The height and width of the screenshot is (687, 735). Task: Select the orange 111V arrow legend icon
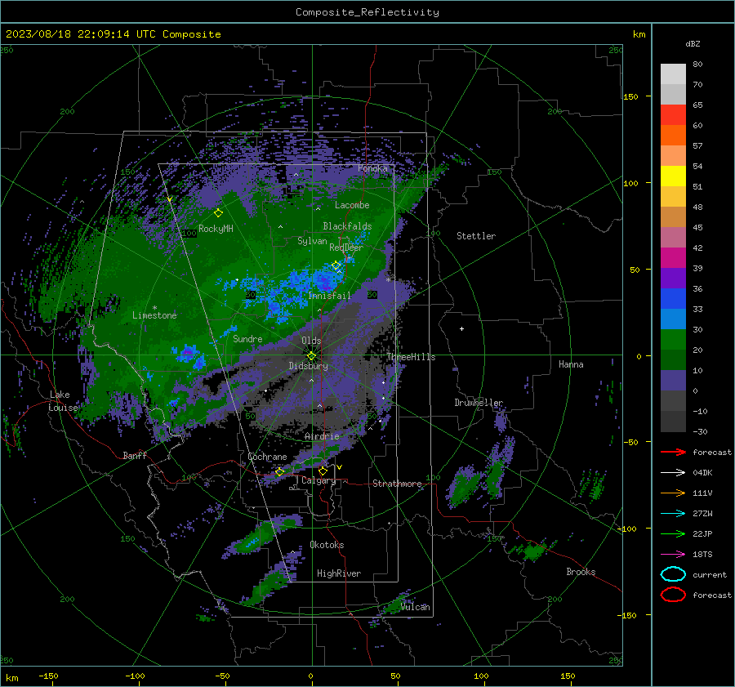coord(673,493)
